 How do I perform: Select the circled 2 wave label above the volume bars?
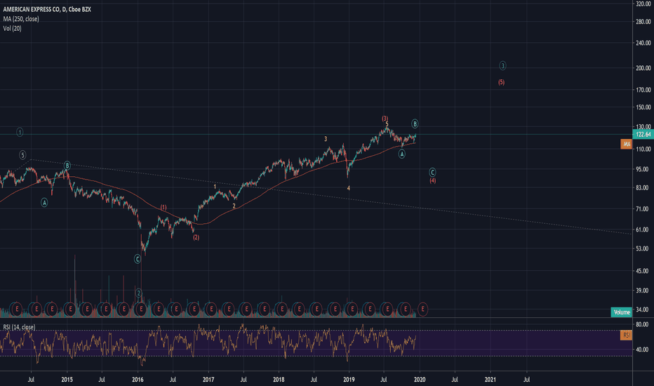click(139, 293)
